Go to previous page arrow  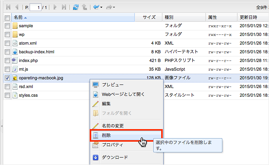[17, 7]
